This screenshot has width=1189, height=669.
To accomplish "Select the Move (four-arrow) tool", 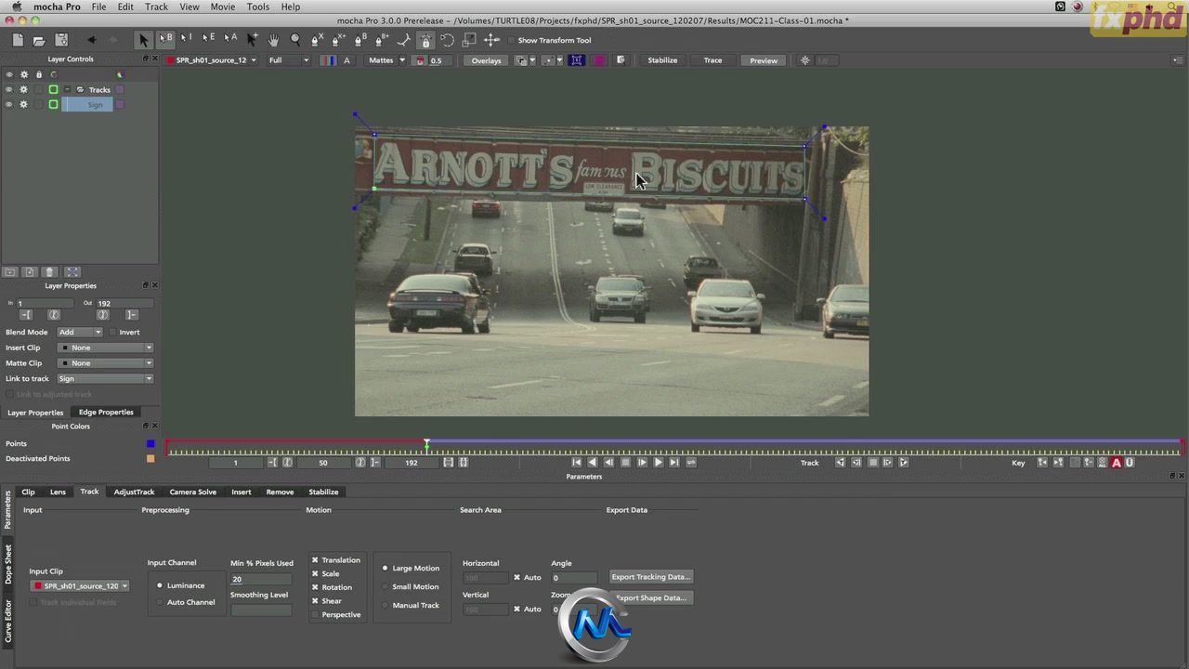I will point(491,40).
